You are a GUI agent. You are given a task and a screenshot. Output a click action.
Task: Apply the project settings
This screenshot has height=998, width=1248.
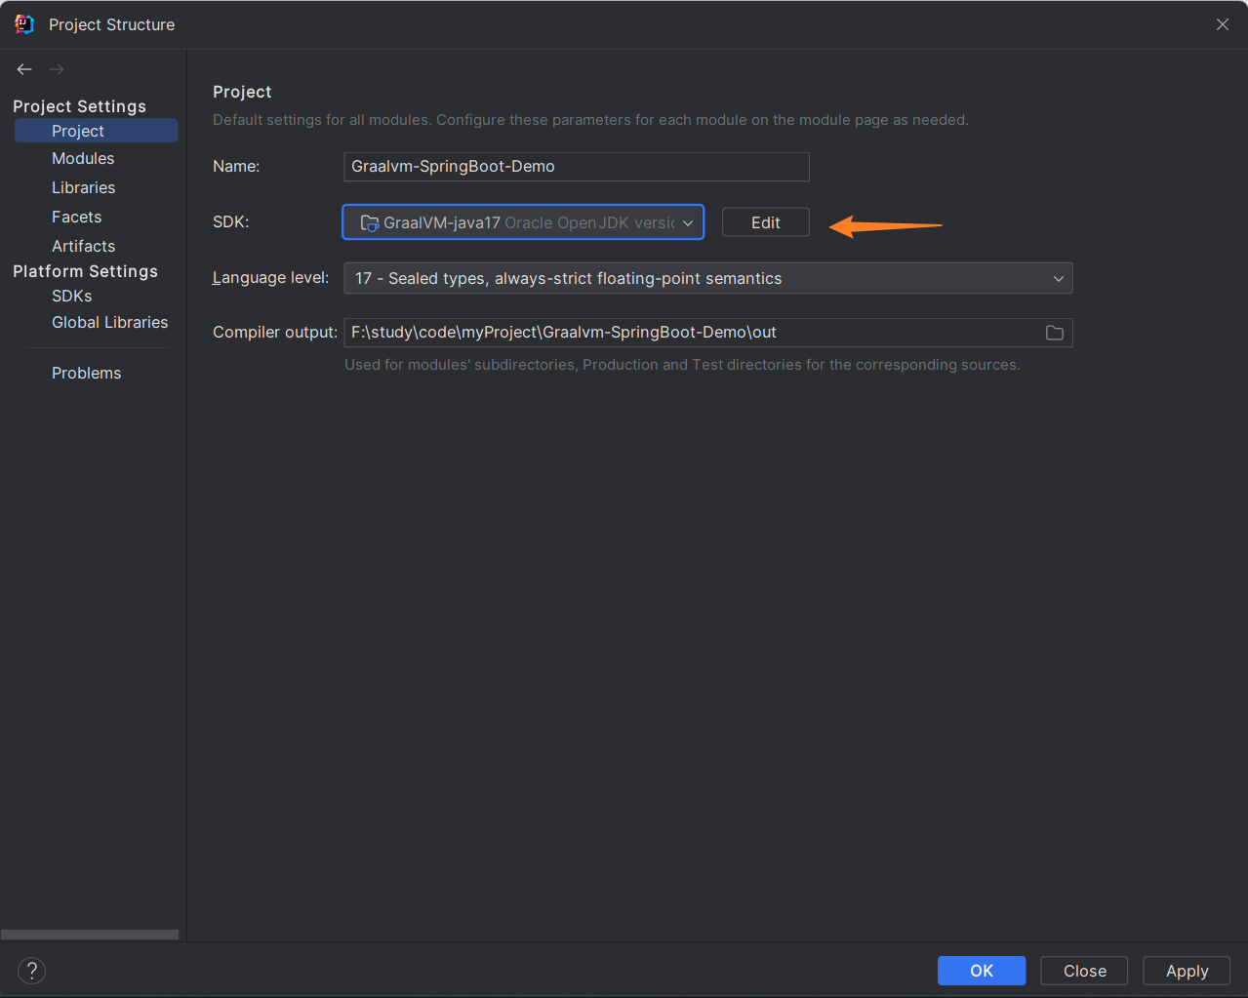pos(1187,971)
